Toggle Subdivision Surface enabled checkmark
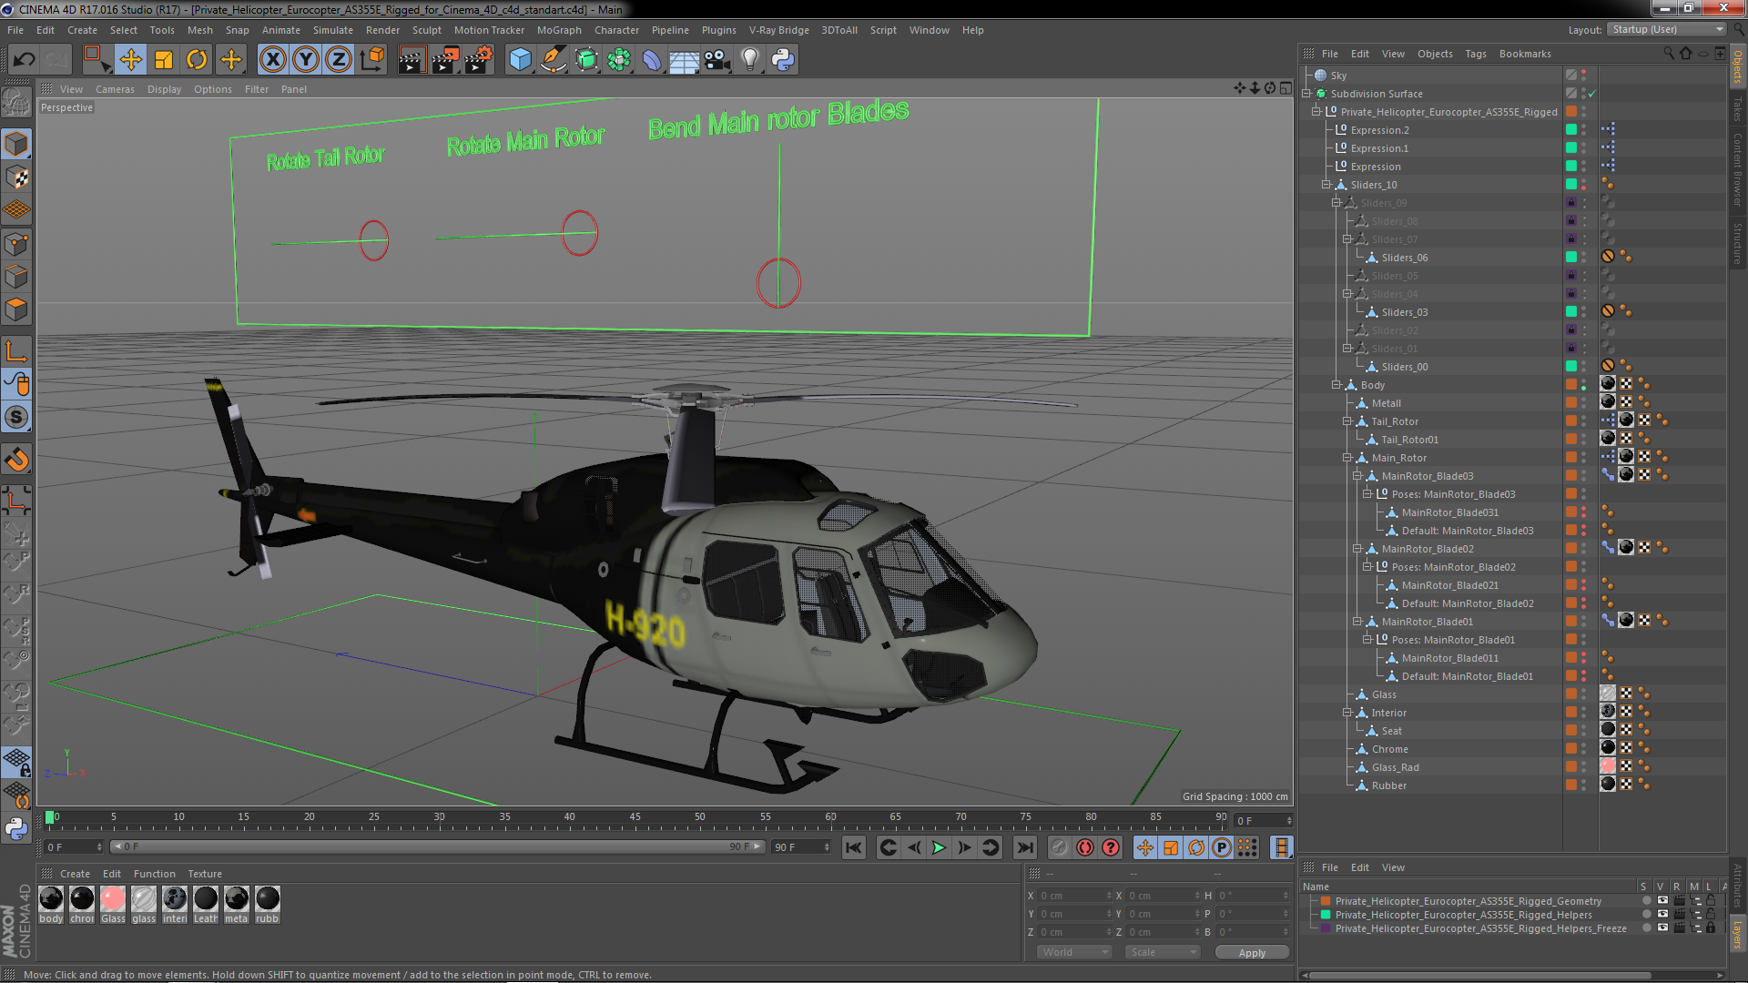 pyautogui.click(x=1591, y=94)
